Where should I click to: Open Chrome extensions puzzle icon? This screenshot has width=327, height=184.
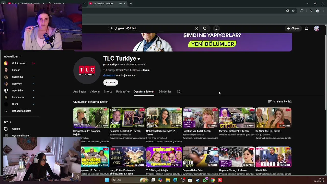[x=302, y=11]
